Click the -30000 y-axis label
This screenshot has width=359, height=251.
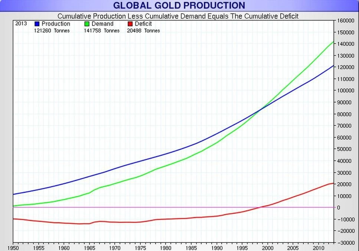346,242
